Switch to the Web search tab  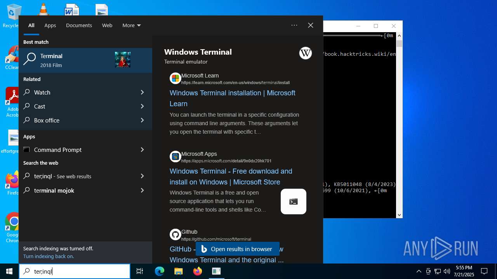[x=107, y=25]
